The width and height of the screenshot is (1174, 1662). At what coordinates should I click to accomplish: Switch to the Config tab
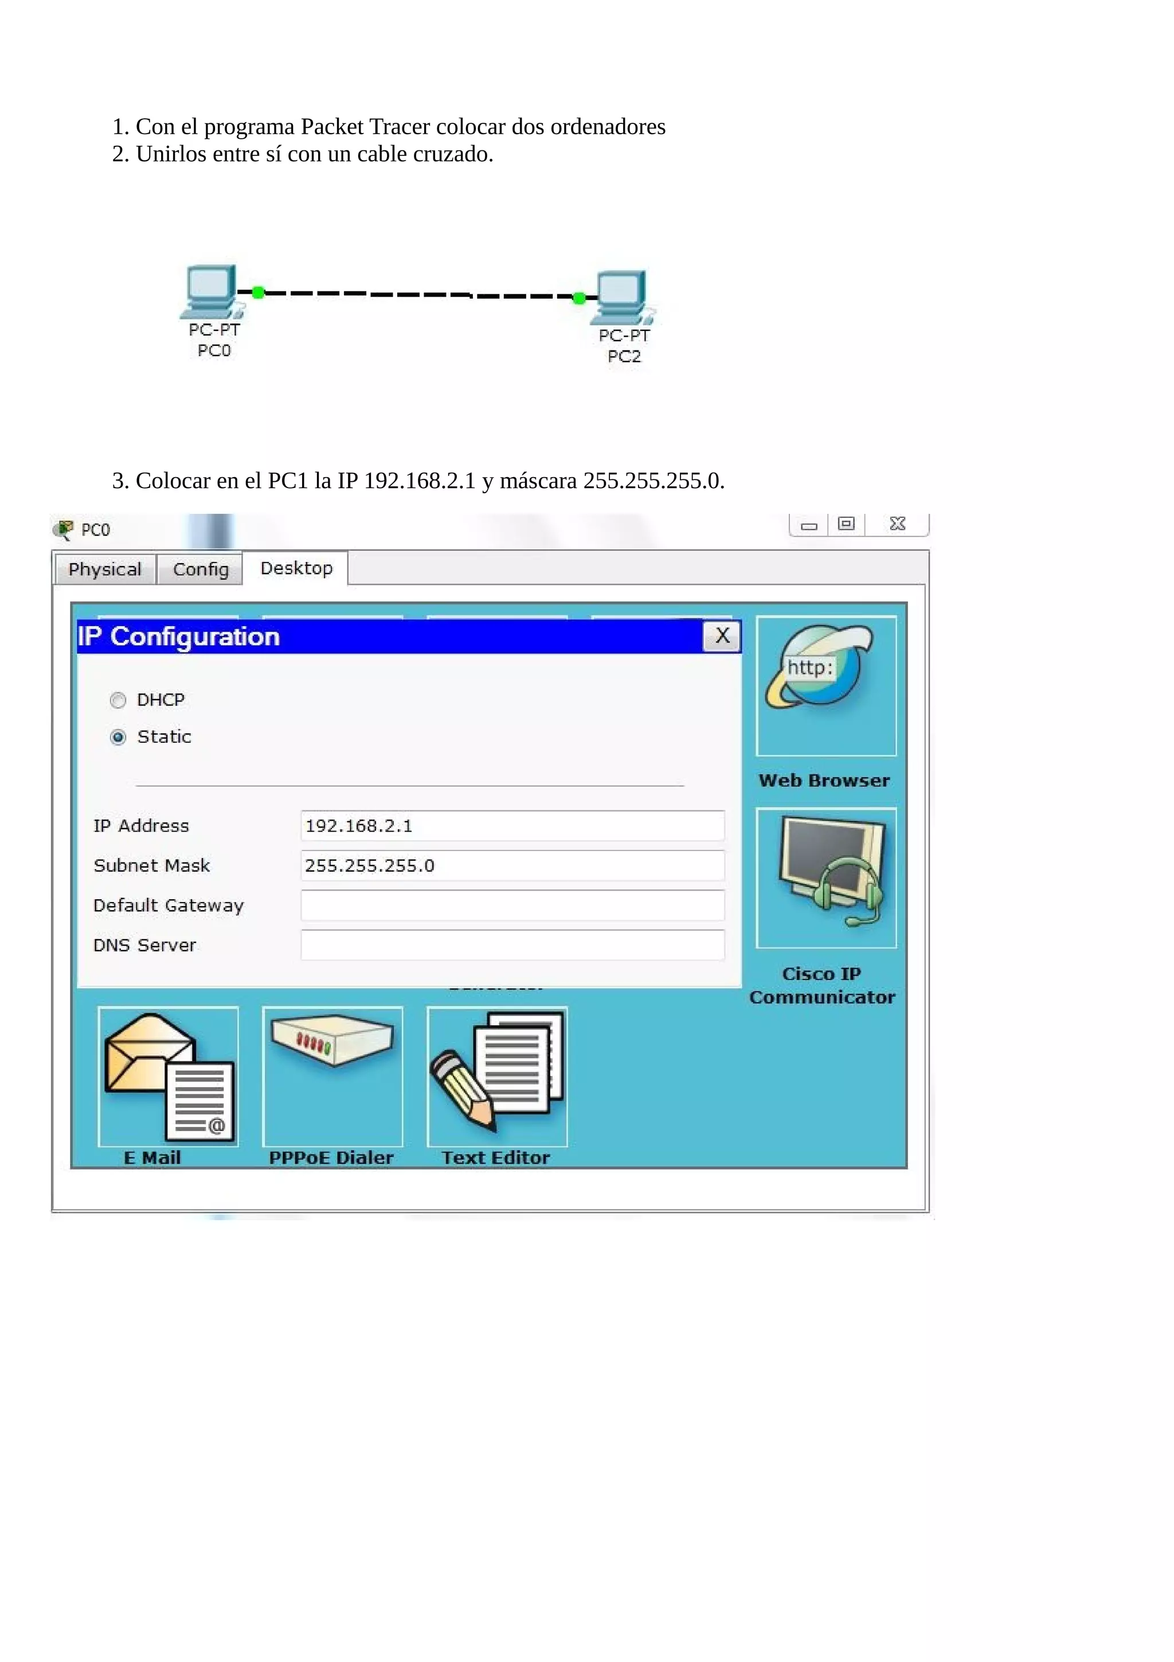(x=201, y=569)
